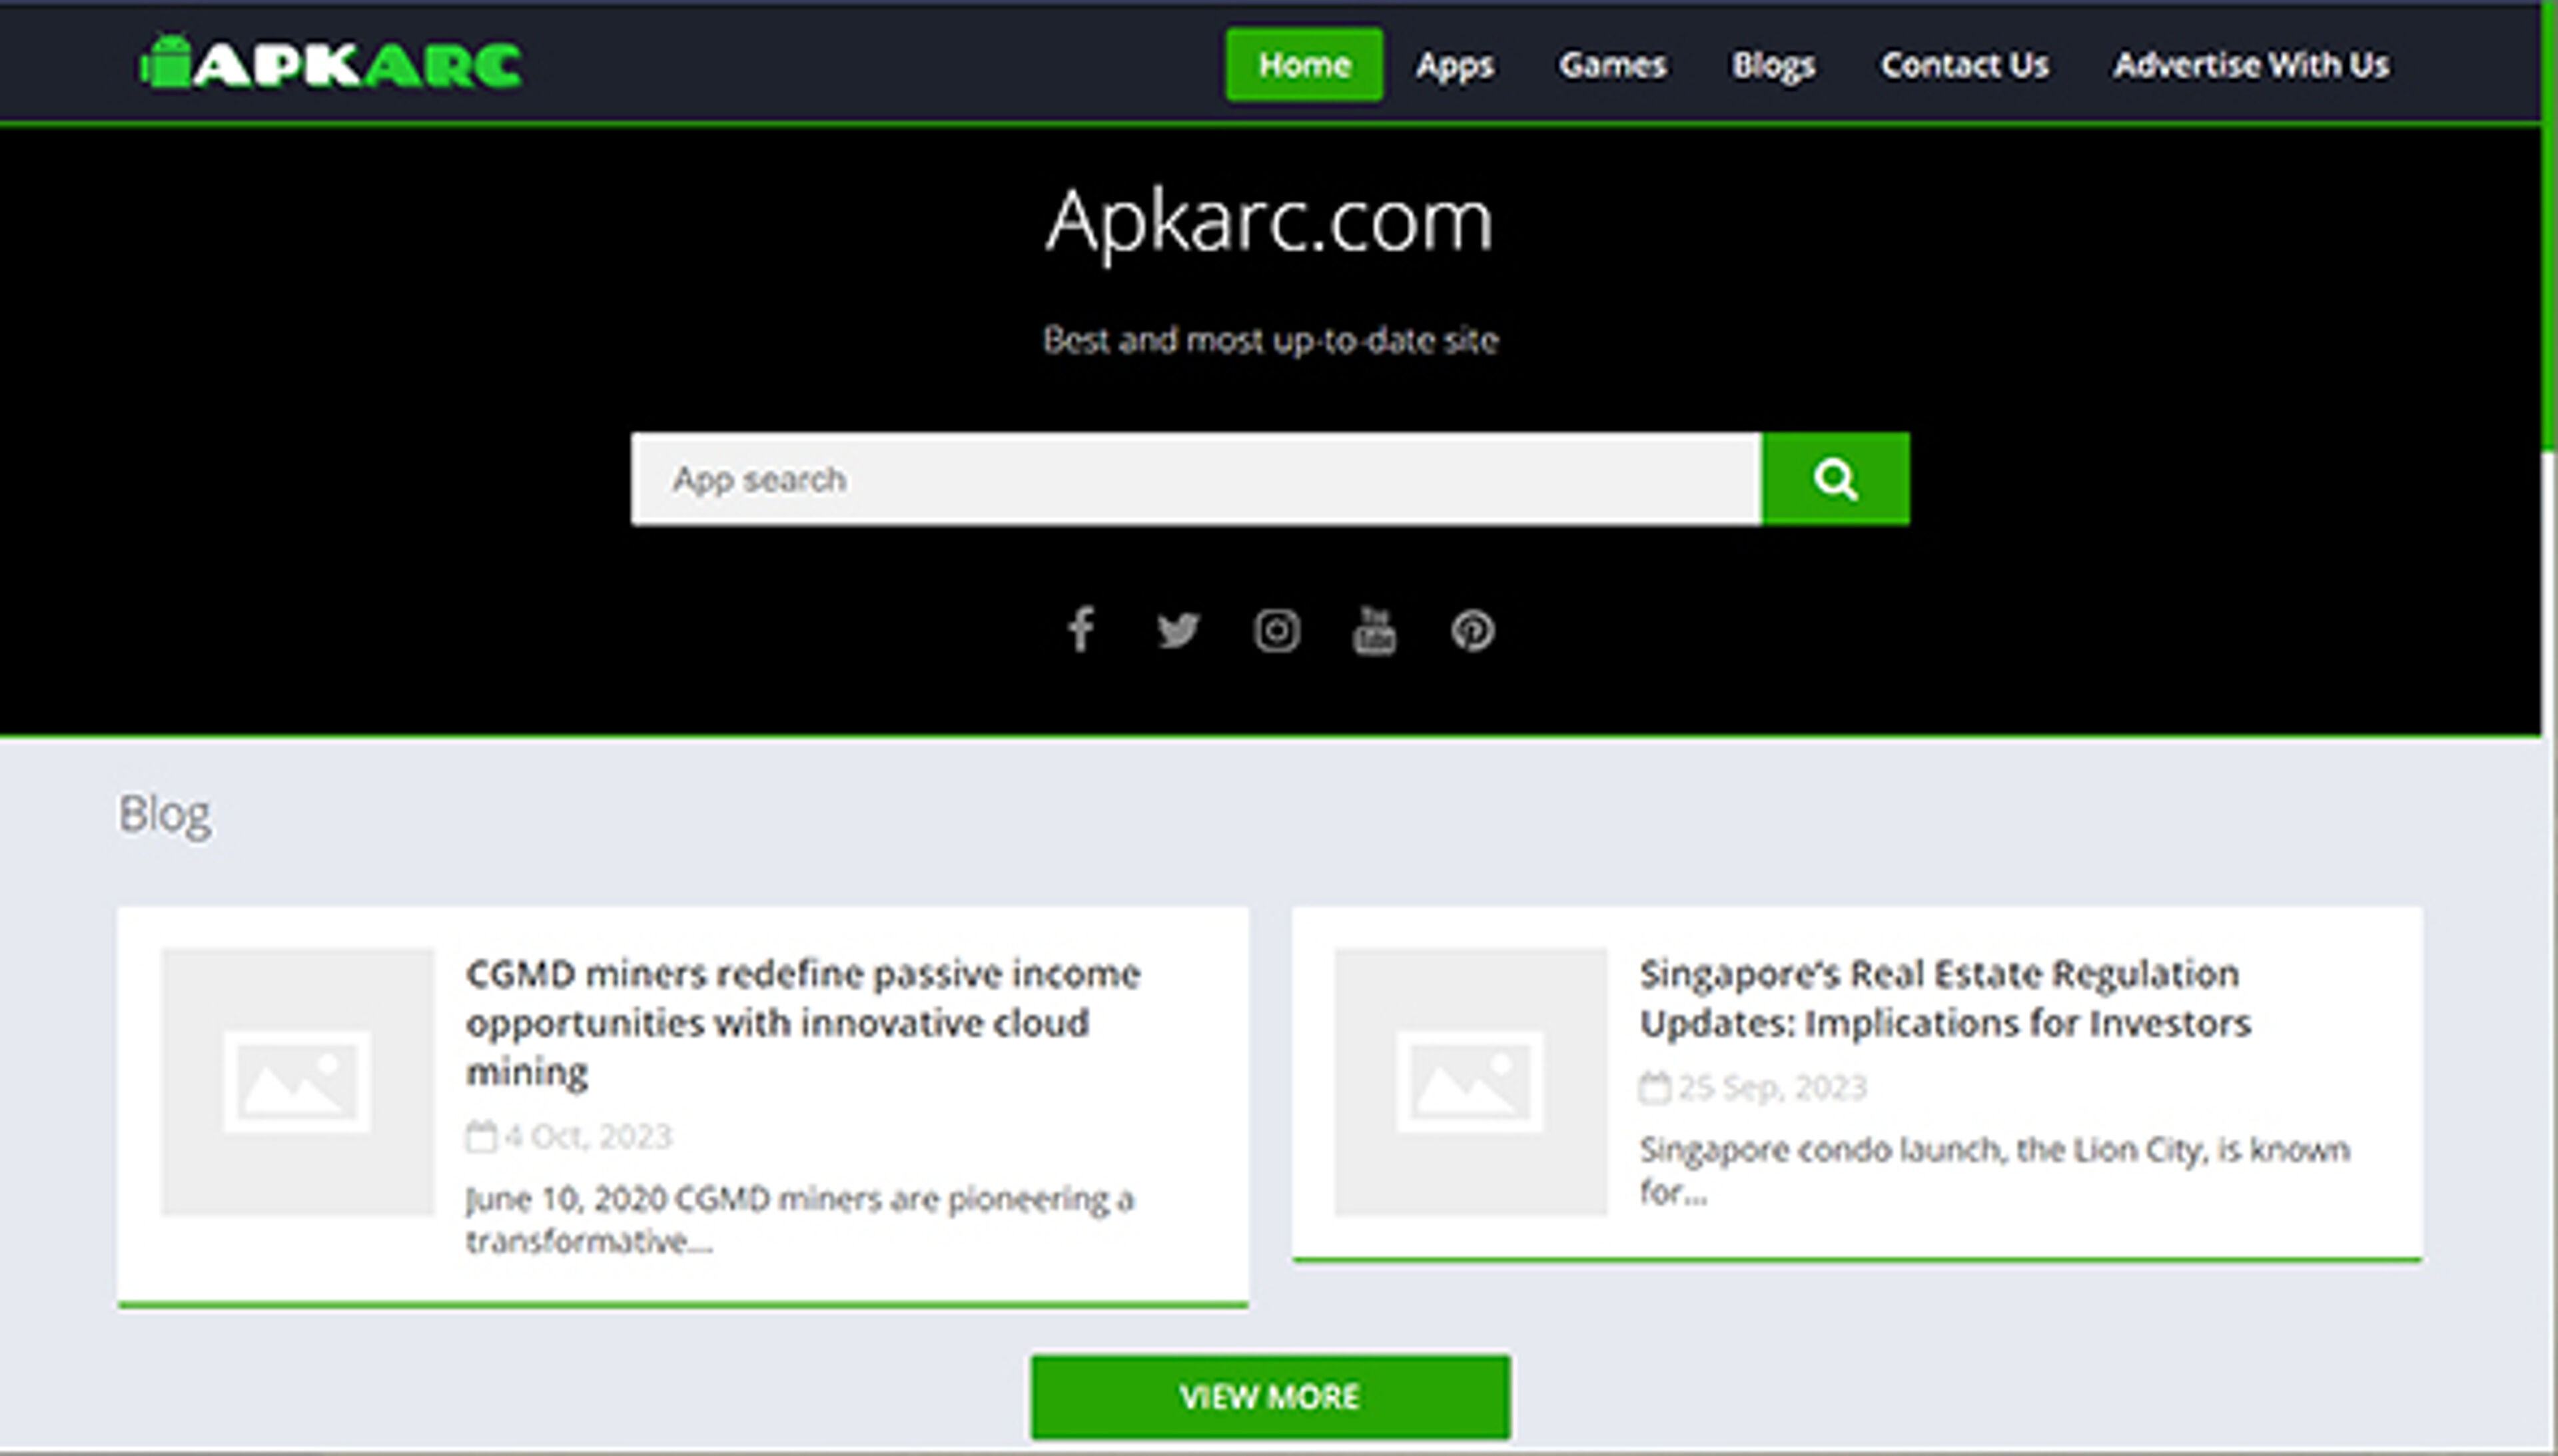Click the calendar icon next to 25 Sep, 2023

click(x=1657, y=1087)
